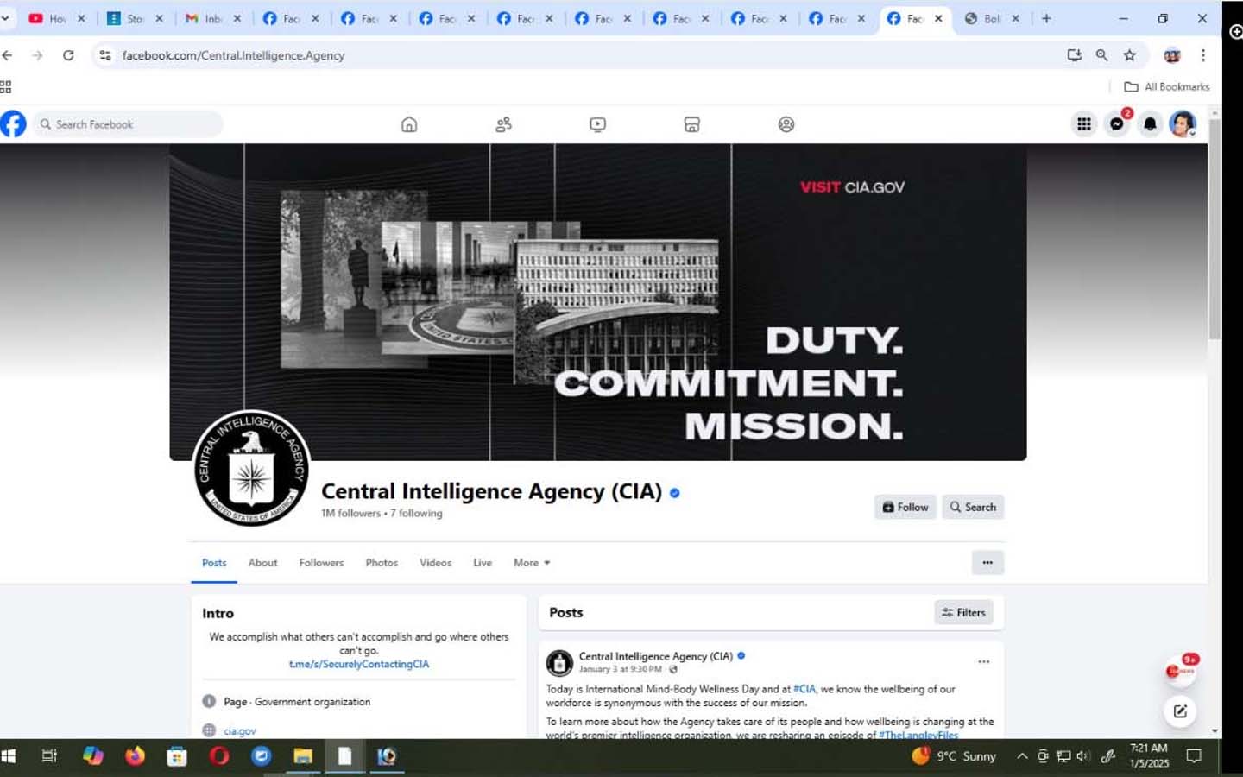
Task: Open File Explorer from the taskbar
Action: pyautogui.click(x=303, y=756)
